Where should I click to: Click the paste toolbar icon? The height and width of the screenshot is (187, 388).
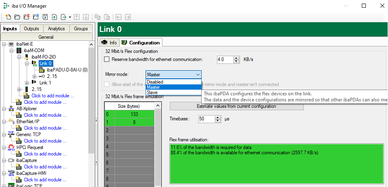tap(107, 17)
